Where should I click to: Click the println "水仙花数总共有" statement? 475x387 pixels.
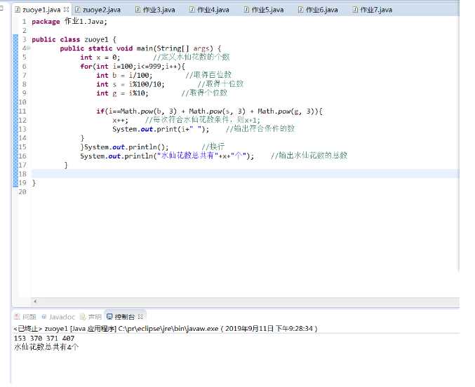(x=167, y=156)
